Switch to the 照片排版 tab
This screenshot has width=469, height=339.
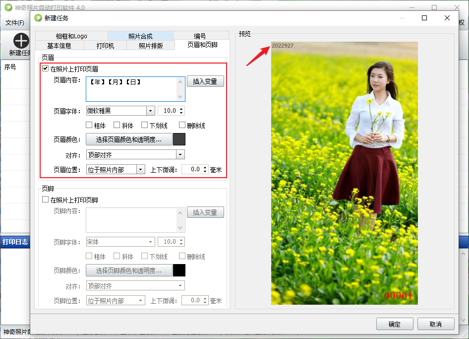(x=151, y=46)
